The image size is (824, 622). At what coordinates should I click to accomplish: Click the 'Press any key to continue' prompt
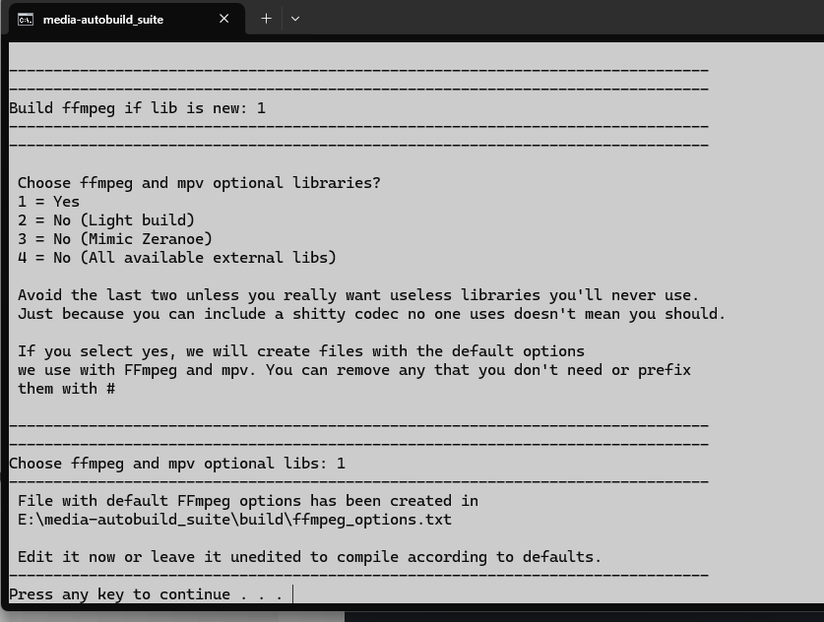click(146, 594)
